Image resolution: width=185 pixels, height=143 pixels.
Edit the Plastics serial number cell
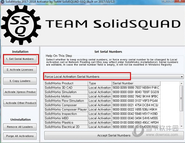coord(136,122)
